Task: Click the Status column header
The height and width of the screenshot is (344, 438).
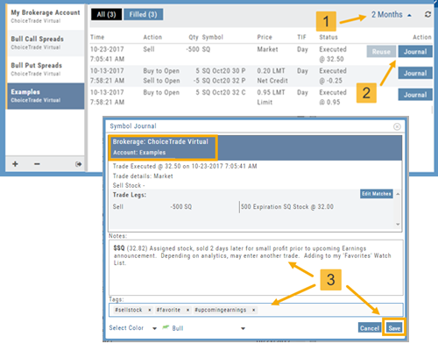Action: 328,37
